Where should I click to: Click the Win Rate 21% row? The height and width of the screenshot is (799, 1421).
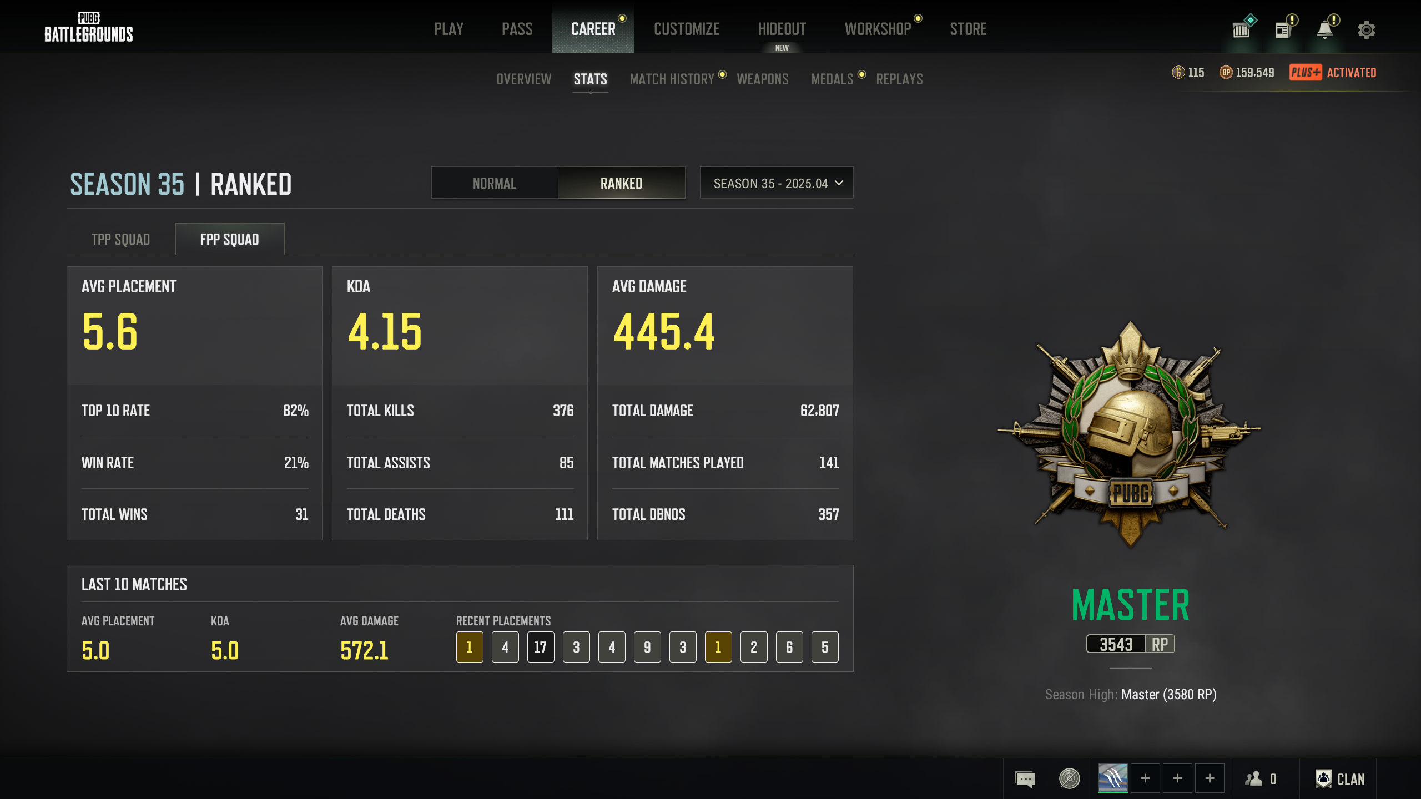tap(195, 463)
